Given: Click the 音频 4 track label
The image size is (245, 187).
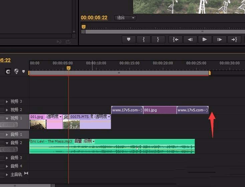Looking at the screenshot, I should click(x=16, y=166).
